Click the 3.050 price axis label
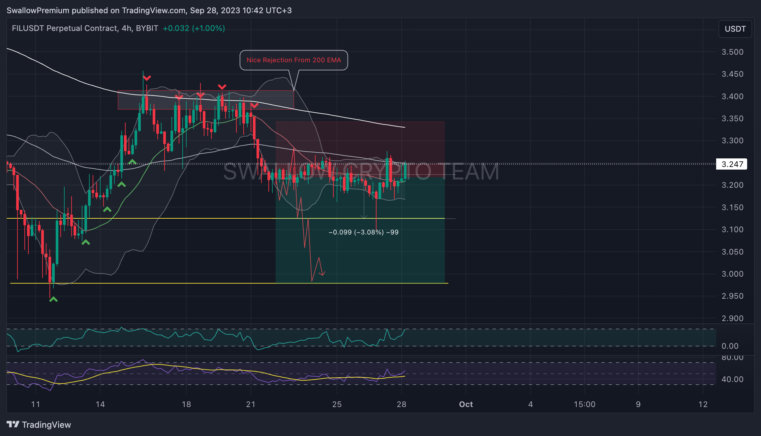 (732, 252)
